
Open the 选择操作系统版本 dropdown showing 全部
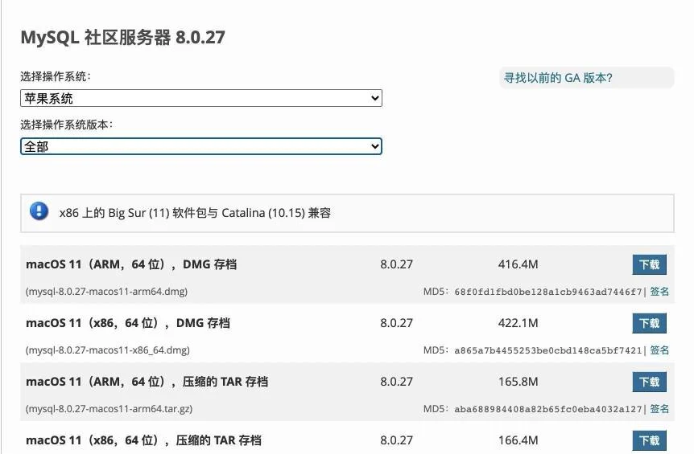pos(201,146)
